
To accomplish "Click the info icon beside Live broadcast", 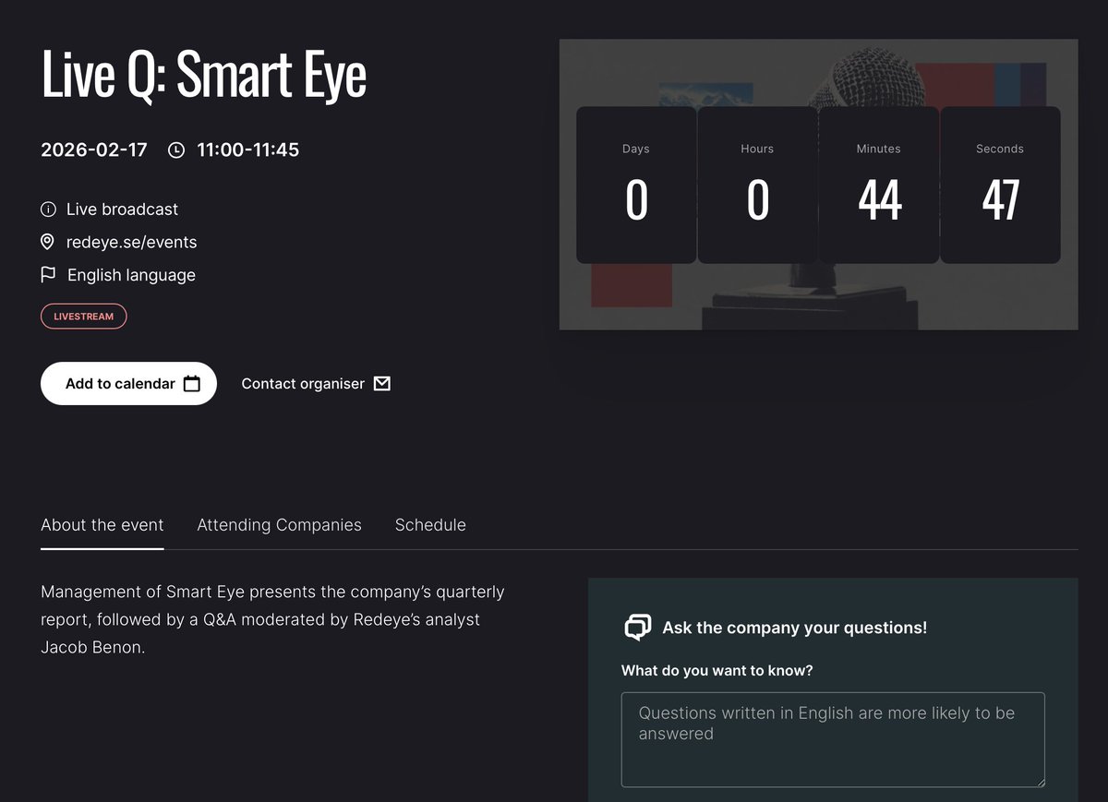I will tap(48, 209).
